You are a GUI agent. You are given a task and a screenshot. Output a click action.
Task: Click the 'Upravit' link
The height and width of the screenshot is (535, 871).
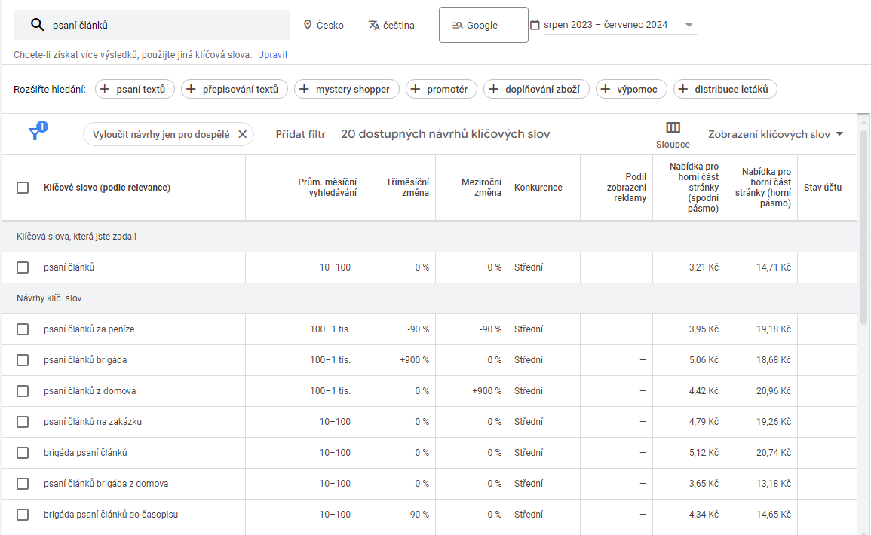pos(273,54)
